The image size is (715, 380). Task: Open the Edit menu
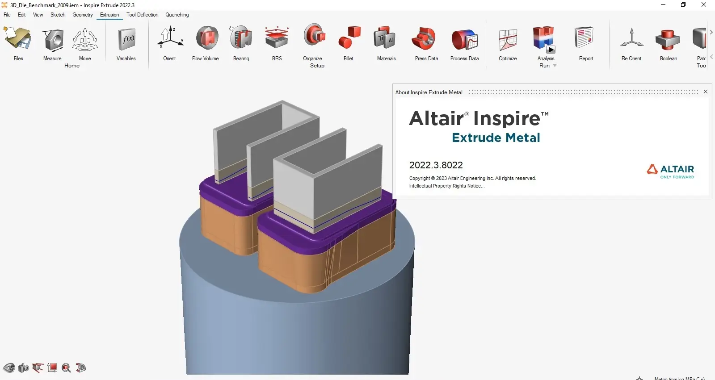[x=22, y=15]
